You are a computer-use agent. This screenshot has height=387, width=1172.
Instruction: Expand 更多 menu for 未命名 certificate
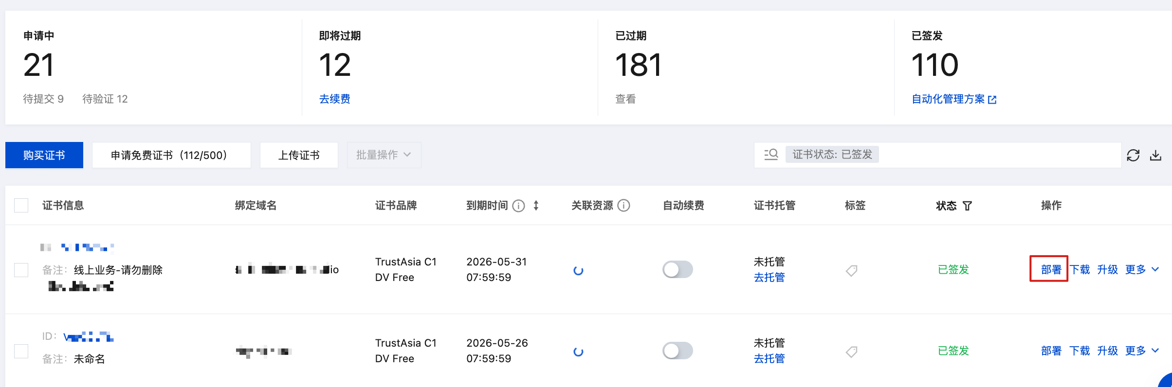pos(1142,351)
